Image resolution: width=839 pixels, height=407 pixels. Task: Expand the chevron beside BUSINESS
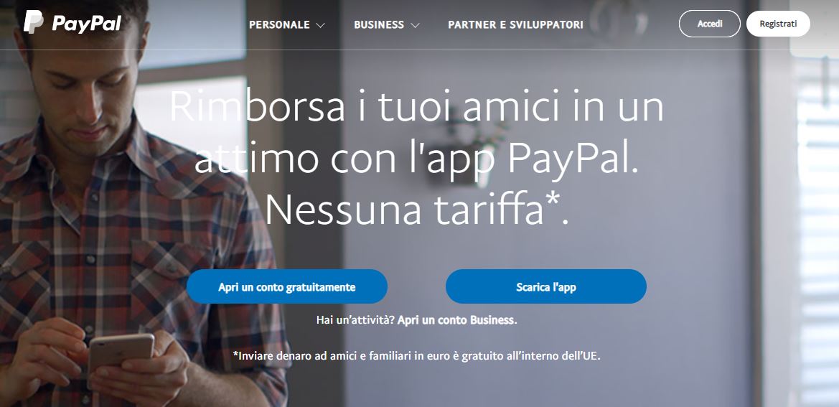pyautogui.click(x=416, y=25)
